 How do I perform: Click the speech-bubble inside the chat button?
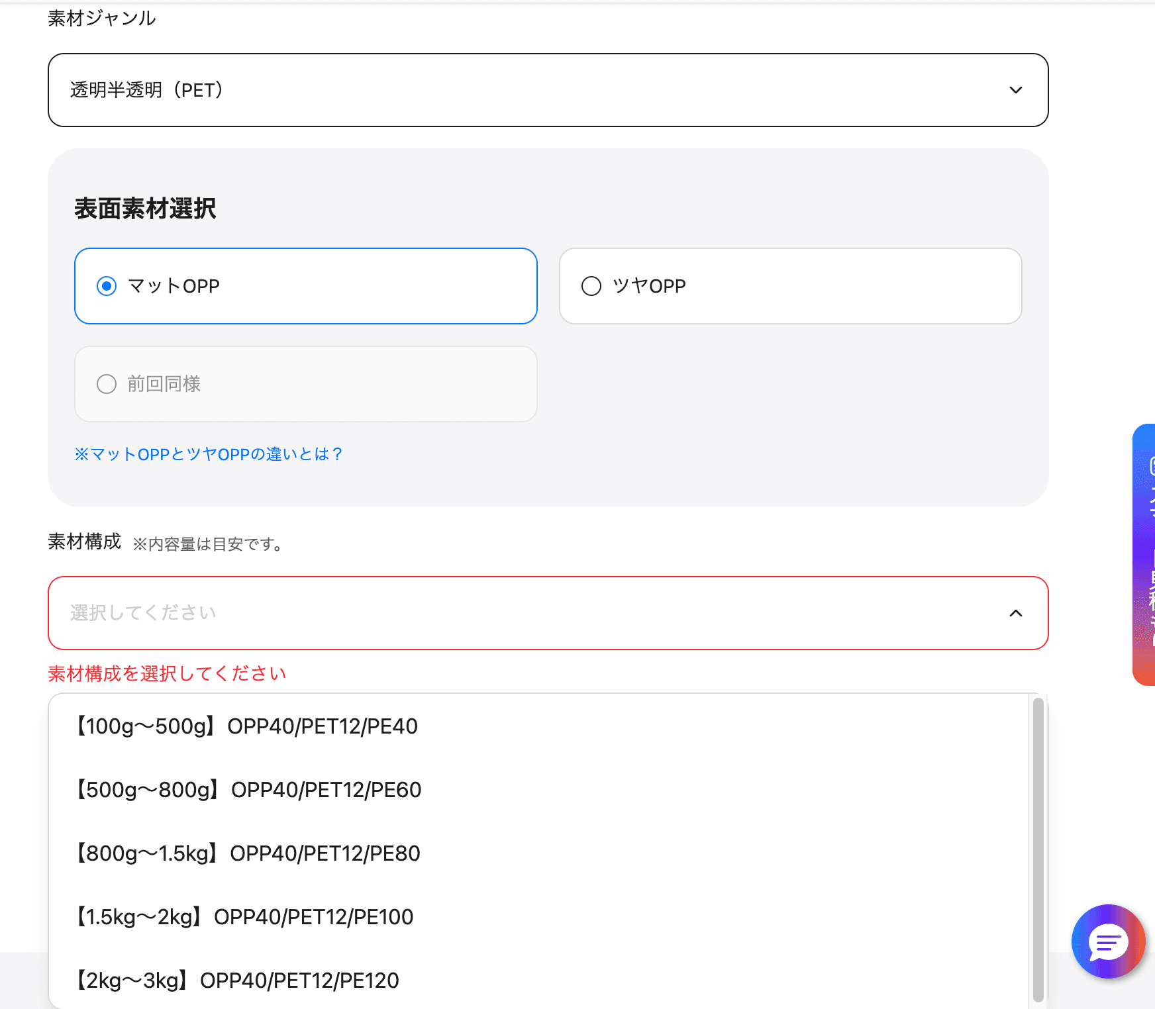[1109, 941]
